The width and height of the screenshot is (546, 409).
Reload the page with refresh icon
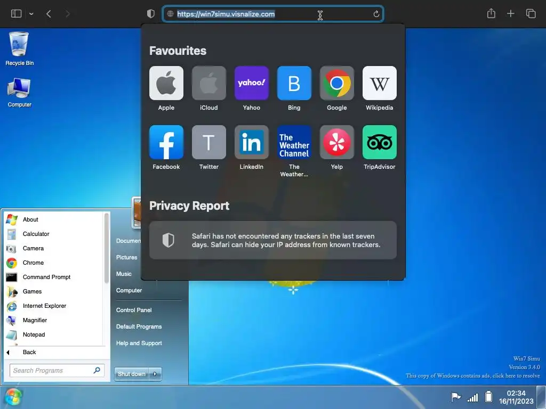pos(376,14)
